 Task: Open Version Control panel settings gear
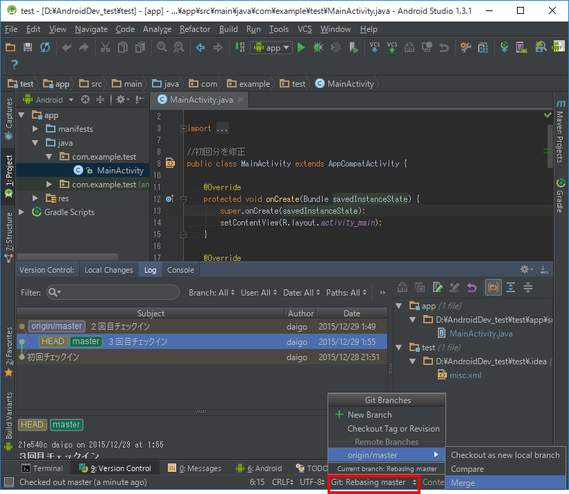(x=527, y=269)
